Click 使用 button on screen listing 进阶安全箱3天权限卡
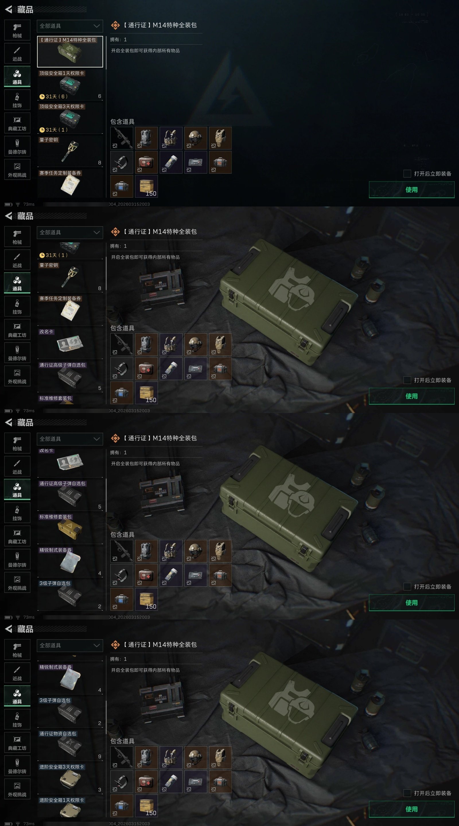This screenshot has height=826, width=459. 412,809
